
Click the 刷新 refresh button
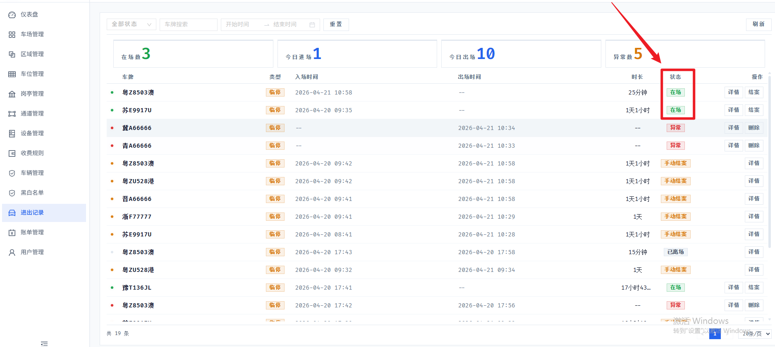pyautogui.click(x=758, y=24)
